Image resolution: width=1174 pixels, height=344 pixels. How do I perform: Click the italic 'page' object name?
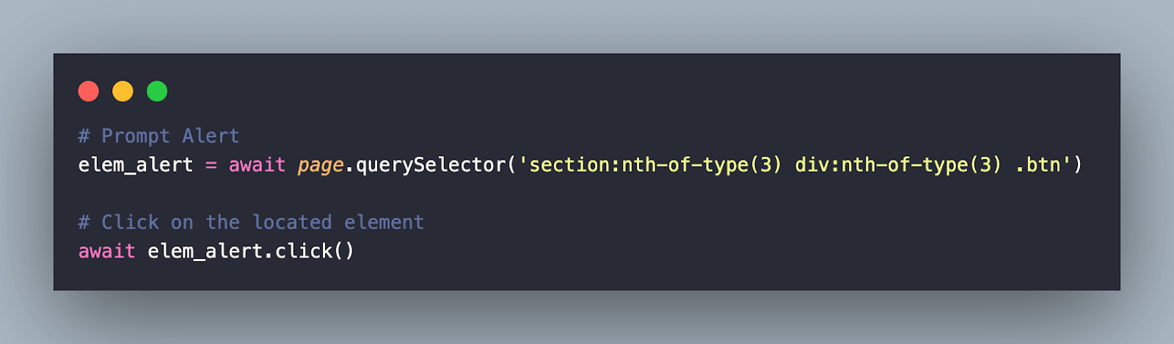click(x=321, y=166)
